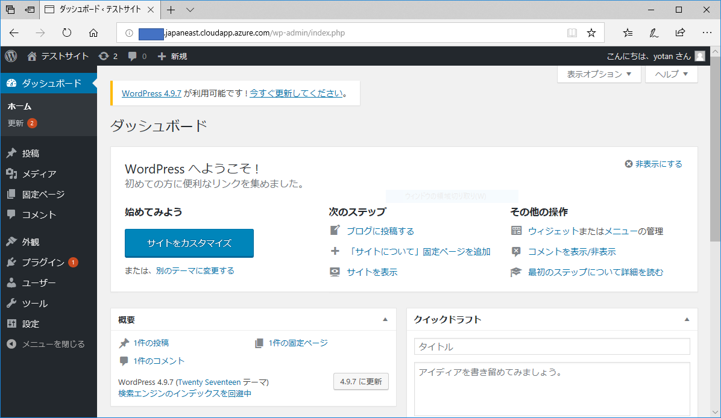721x418 pixels.
Task: Open the 設定 settings menu
Action: pos(48,324)
